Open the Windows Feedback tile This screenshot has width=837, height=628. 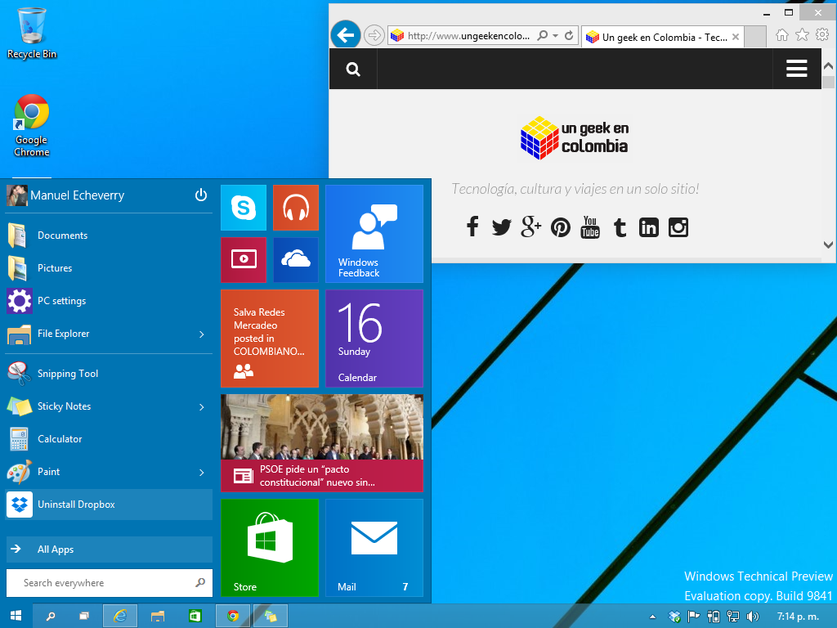pyautogui.click(x=374, y=234)
